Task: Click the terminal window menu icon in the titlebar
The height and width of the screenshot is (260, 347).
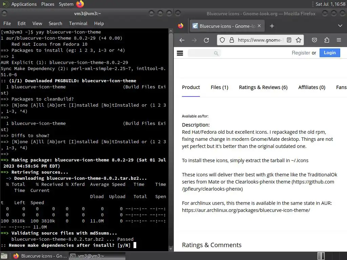Action: tap(4, 14)
